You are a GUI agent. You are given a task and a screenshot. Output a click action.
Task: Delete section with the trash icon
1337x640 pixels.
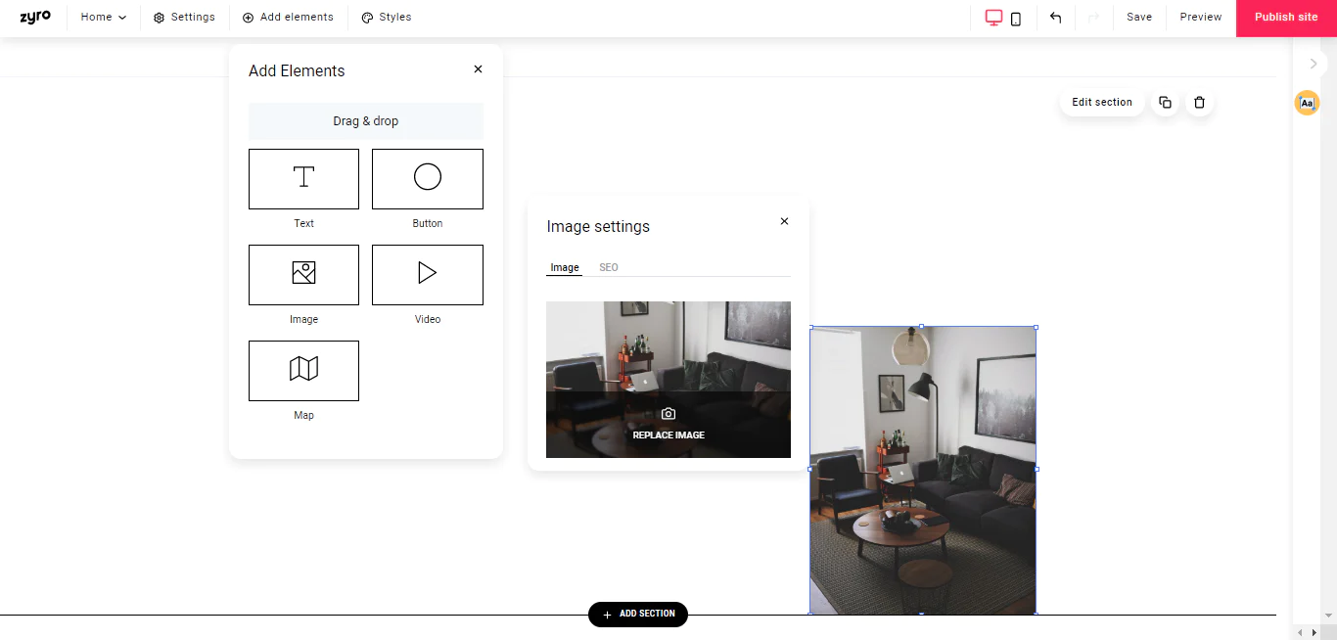(1199, 103)
